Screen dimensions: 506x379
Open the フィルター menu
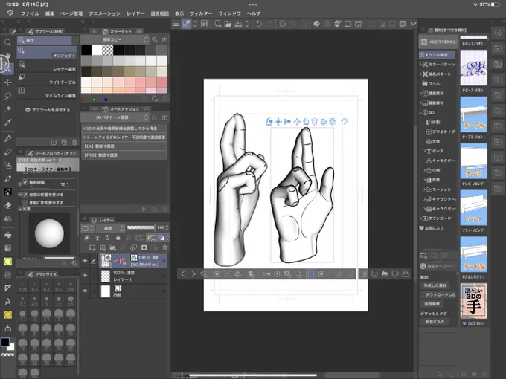[x=201, y=13]
